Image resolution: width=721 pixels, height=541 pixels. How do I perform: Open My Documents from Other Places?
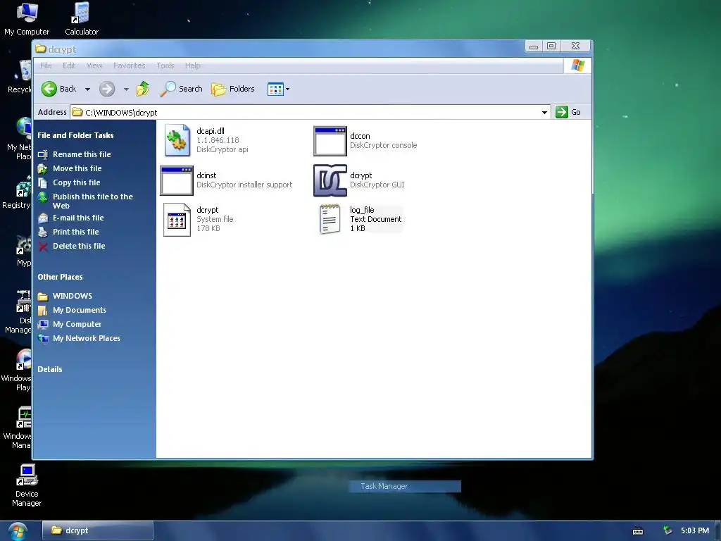click(x=79, y=310)
